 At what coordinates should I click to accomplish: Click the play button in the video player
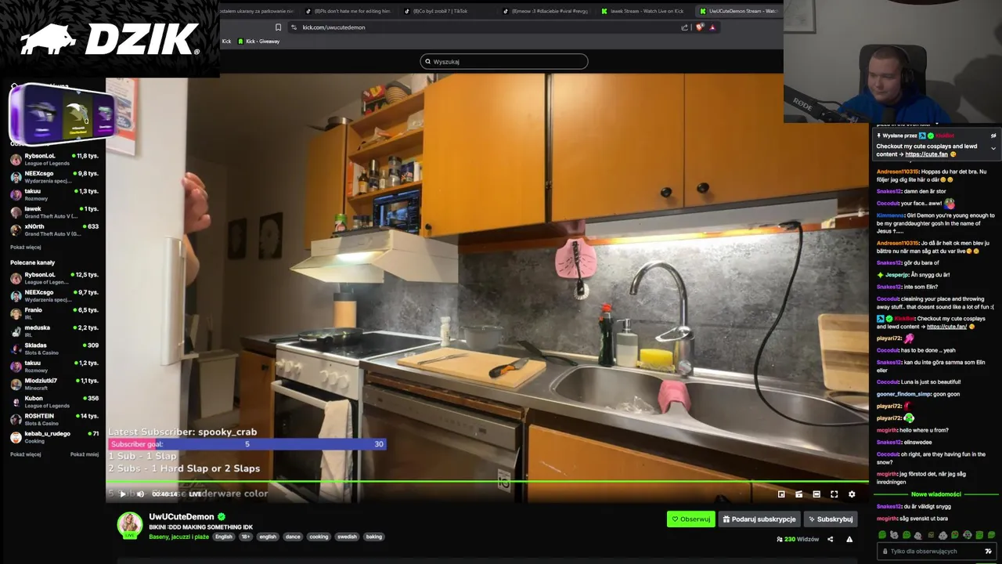coord(122,494)
